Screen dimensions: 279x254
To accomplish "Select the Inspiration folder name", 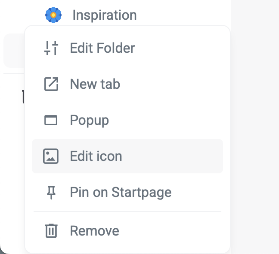I will point(104,15).
